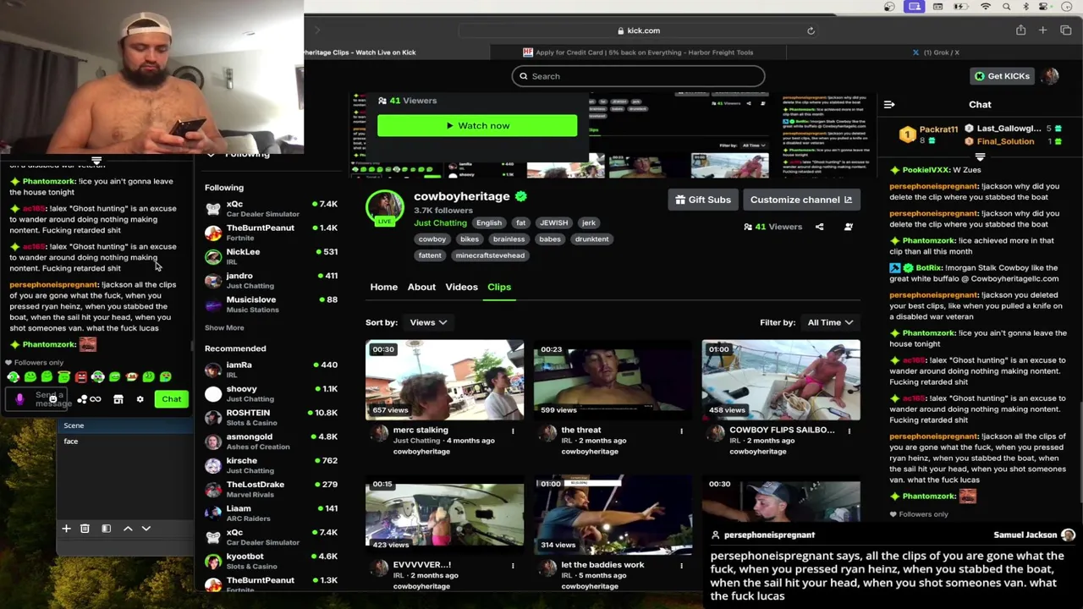Image resolution: width=1083 pixels, height=609 pixels.
Task: Open Bluetooth in the menu bar
Action: 1026,7
